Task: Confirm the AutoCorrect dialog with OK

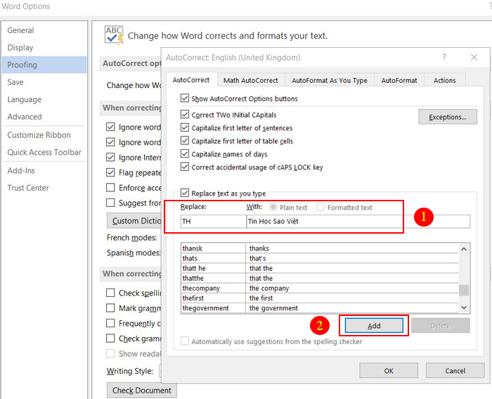Action: point(389,371)
